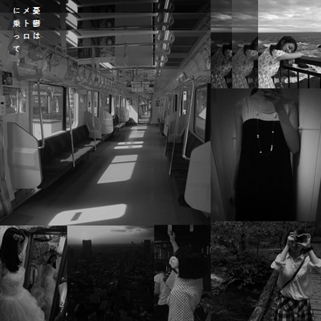Screen dimensions: 321x321
Task: Open the empty subway car photo
Action: [x=105, y=112]
